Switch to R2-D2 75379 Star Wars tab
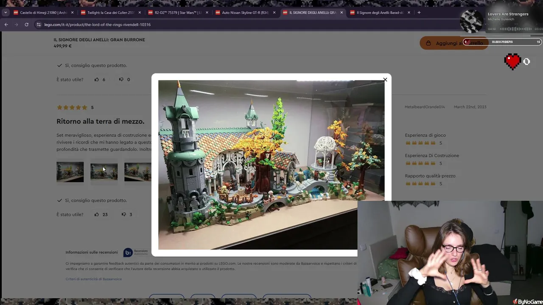 (x=178, y=13)
